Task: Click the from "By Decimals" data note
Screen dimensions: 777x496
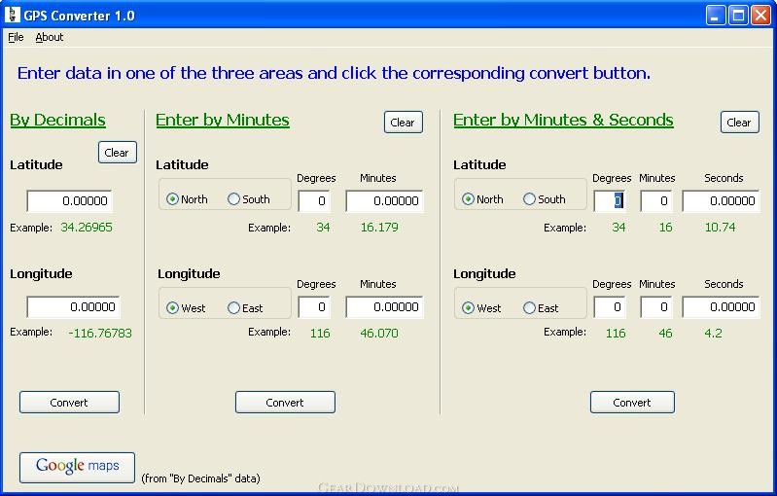Action: [x=200, y=478]
